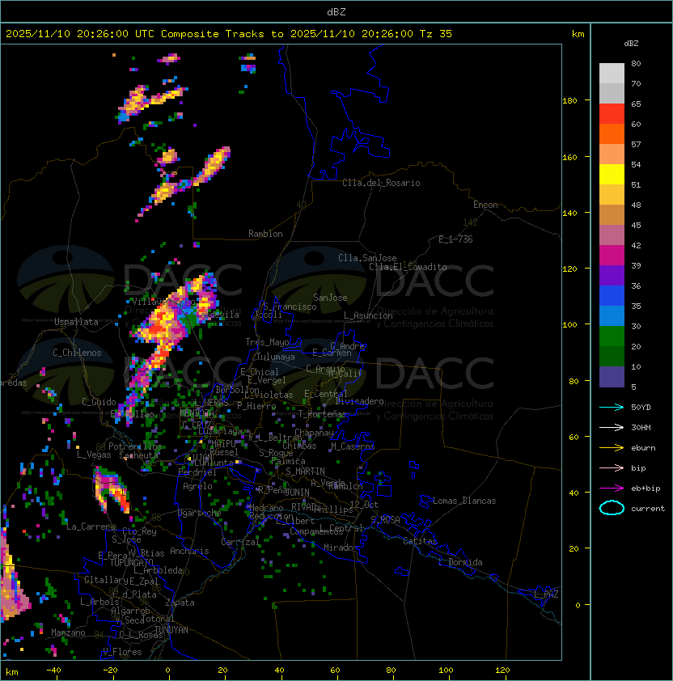The image size is (673, 681).
Task: Click the km label at top right
Action: pyautogui.click(x=578, y=34)
